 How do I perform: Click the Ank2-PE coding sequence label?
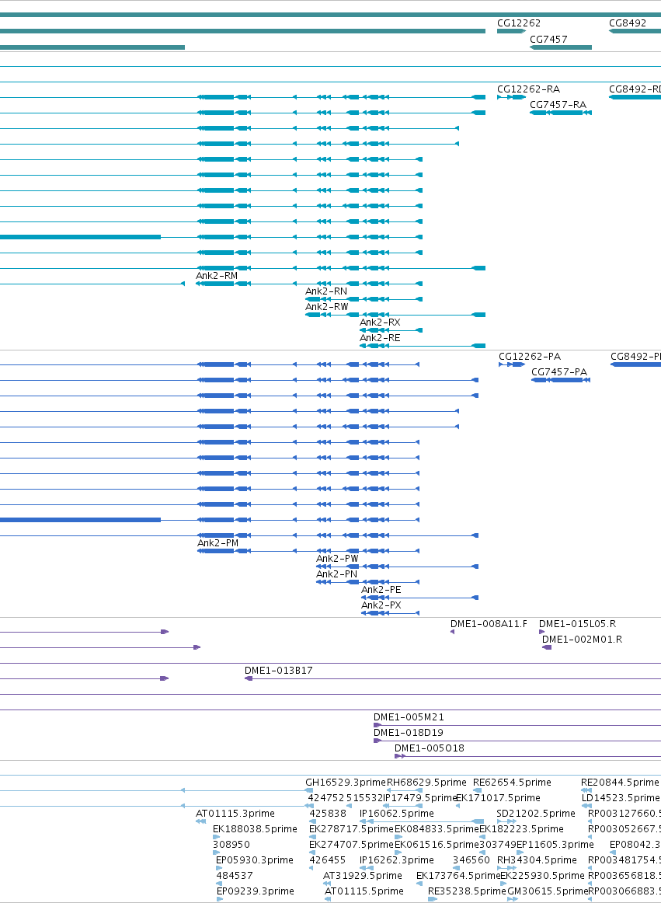381,590
